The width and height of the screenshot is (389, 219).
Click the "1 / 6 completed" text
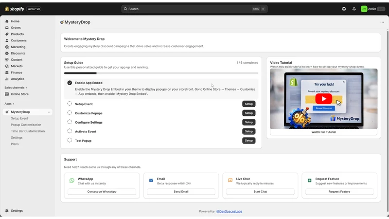pos(248,63)
